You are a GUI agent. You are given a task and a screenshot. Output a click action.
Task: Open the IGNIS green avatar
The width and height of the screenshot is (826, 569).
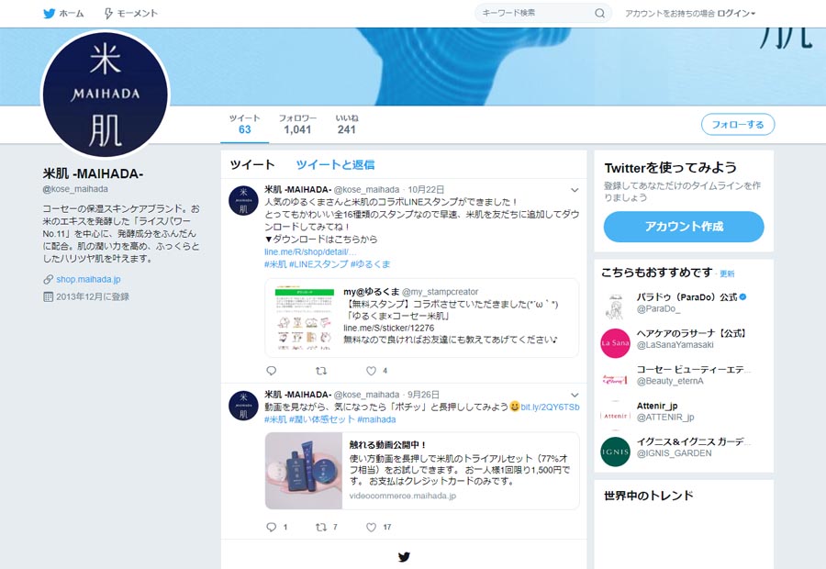point(615,452)
